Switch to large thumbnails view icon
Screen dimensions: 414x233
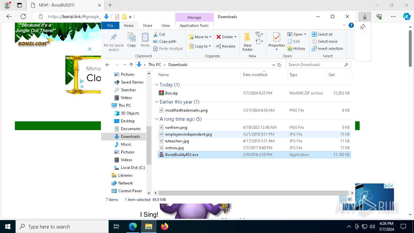point(350,200)
